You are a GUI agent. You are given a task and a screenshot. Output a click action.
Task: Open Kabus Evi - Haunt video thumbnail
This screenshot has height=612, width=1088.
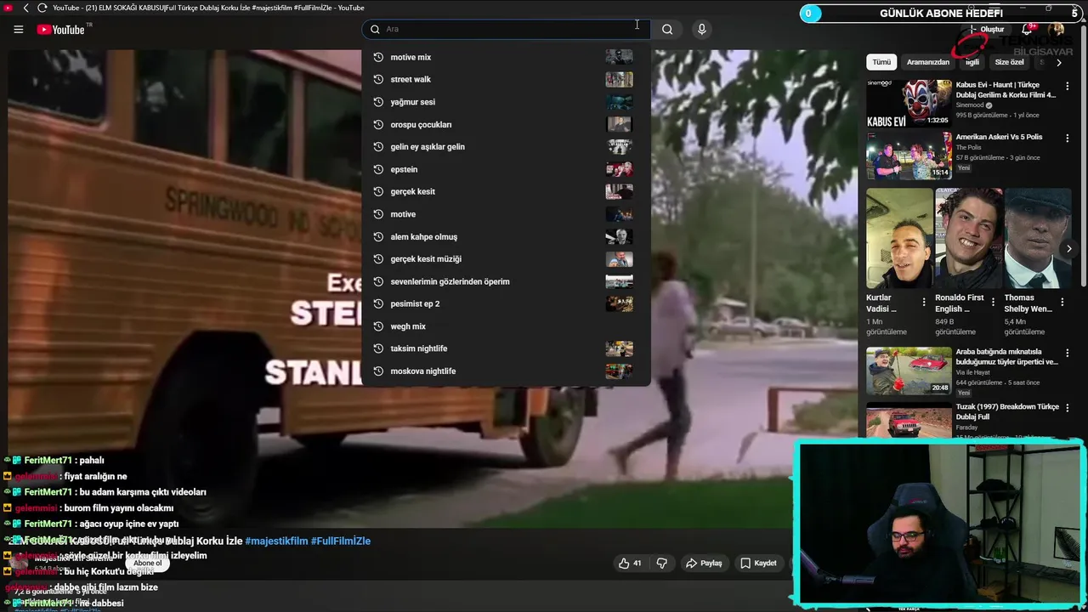[909, 104]
